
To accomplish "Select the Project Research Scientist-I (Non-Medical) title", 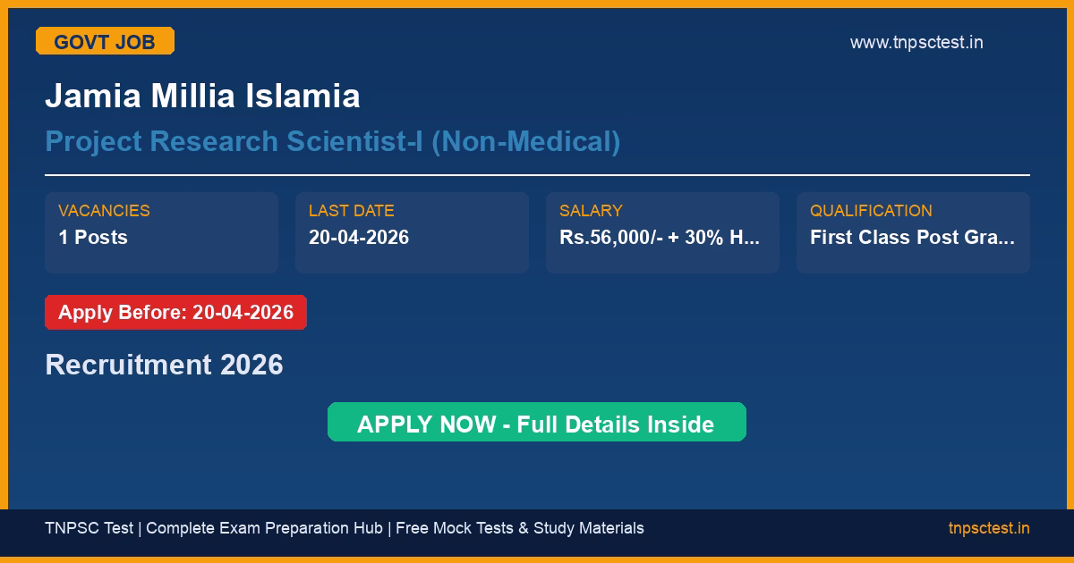I will pyautogui.click(x=332, y=141).
